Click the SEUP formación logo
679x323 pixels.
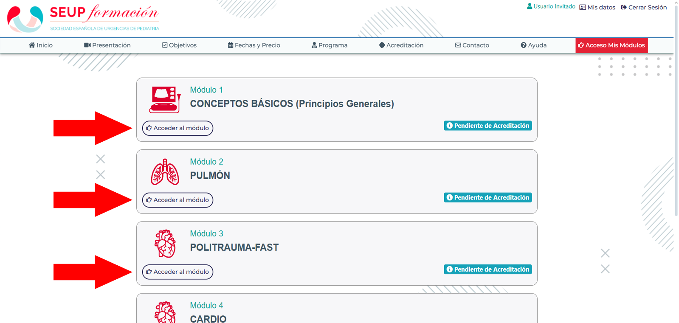pos(83,19)
